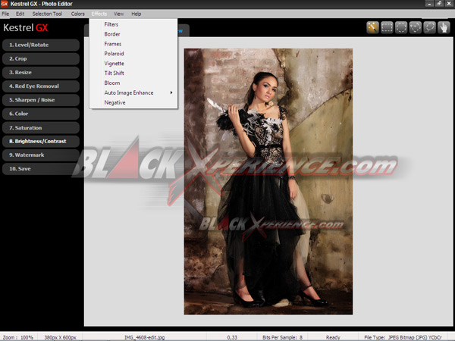Open step 10 Save
455x341 pixels.
coord(41,169)
